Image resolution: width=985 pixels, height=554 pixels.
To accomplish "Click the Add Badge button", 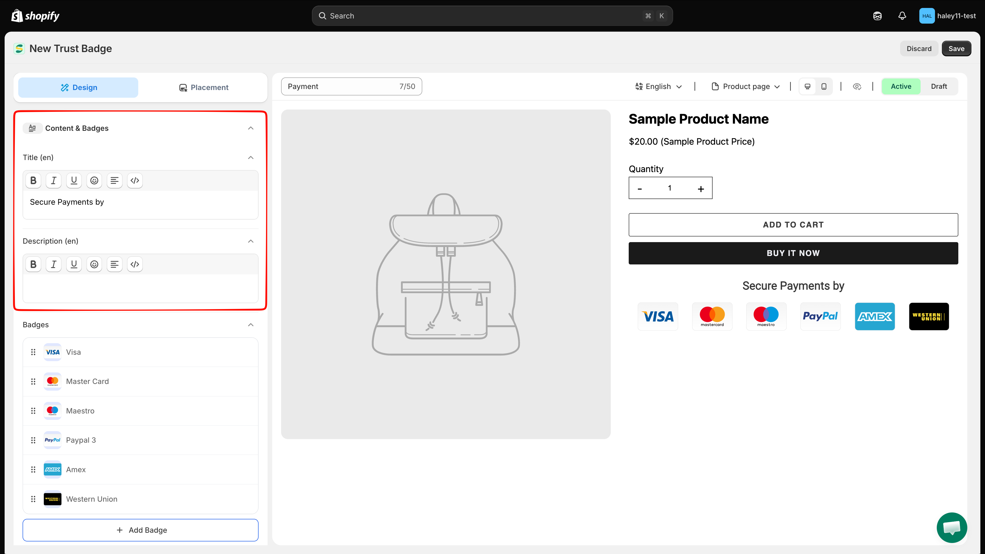I will coord(140,530).
